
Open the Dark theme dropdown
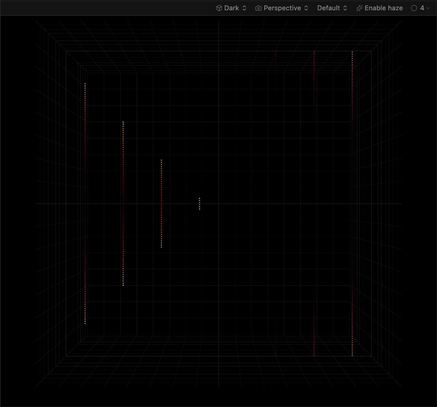[x=231, y=8]
